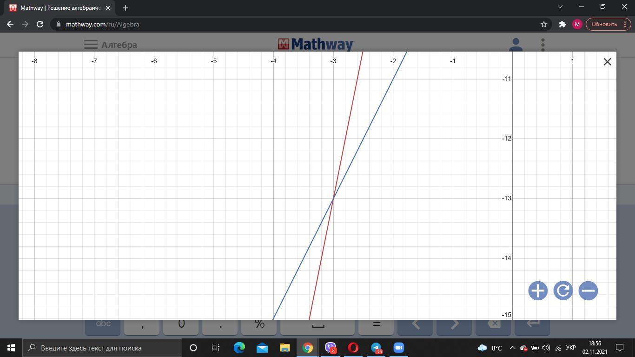Open the Mail app from taskbar
The image size is (635, 357).
pyautogui.click(x=262, y=348)
